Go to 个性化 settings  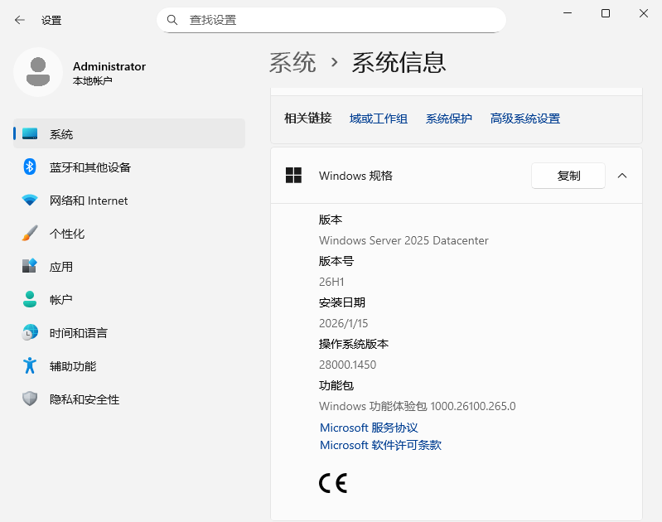pos(129,233)
